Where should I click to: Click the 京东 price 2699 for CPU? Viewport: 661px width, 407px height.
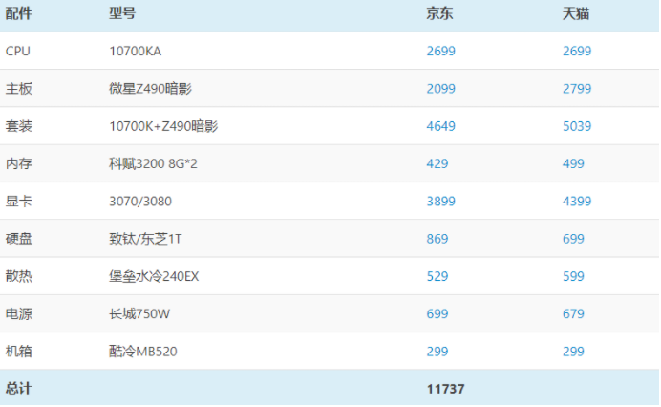tap(440, 51)
